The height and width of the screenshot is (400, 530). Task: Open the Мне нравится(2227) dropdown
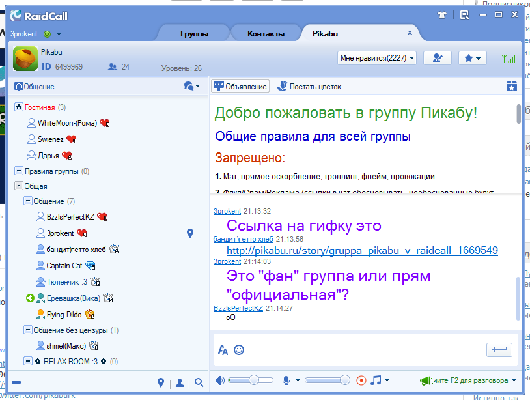pyautogui.click(x=376, y=58)
